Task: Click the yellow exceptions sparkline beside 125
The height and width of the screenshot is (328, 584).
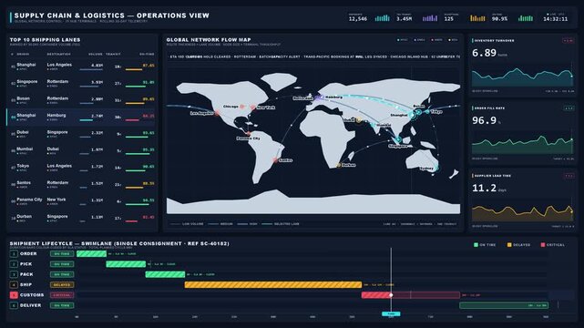Action: pyautogui.click(x=477, y=18)
